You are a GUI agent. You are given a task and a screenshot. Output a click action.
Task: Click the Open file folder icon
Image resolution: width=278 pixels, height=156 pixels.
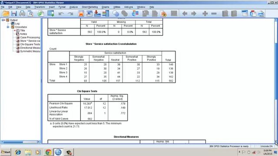[x=6, y=13]
